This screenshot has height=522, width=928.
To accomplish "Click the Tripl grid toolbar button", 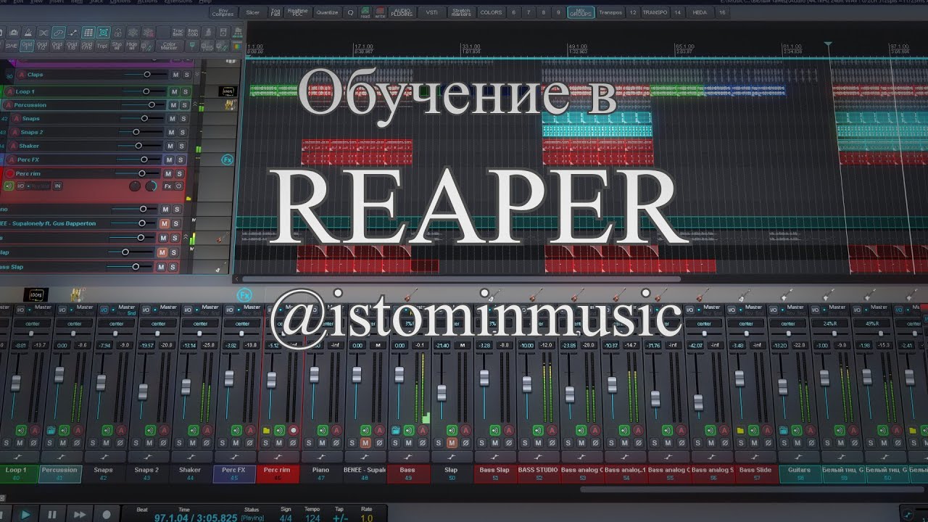I will [x=102, y=45].
